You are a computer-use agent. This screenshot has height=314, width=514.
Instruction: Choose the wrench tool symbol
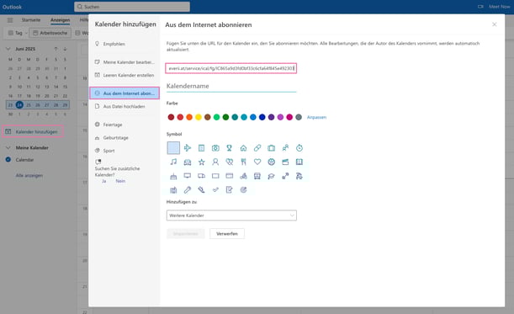[x=188, y=190]
